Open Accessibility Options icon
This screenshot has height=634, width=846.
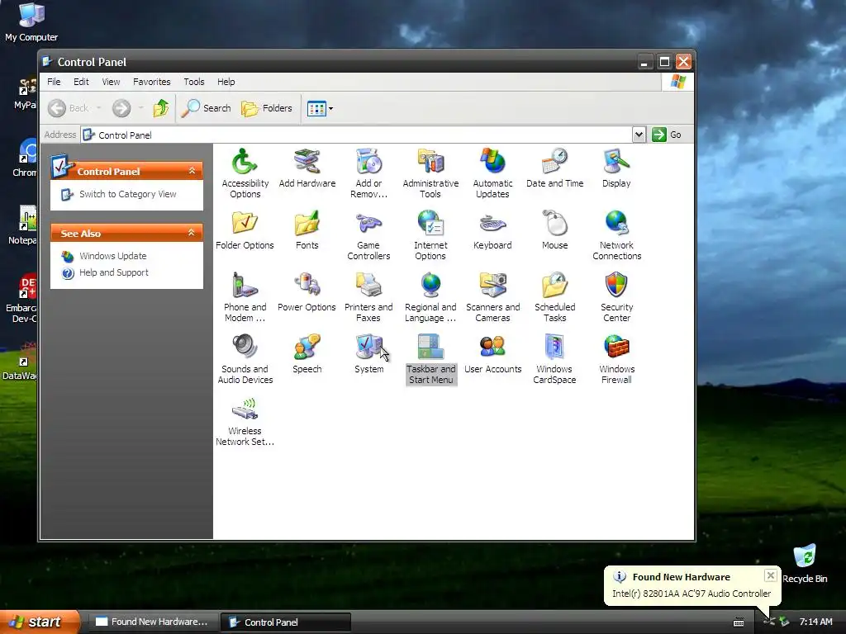(x=245, y=173)
